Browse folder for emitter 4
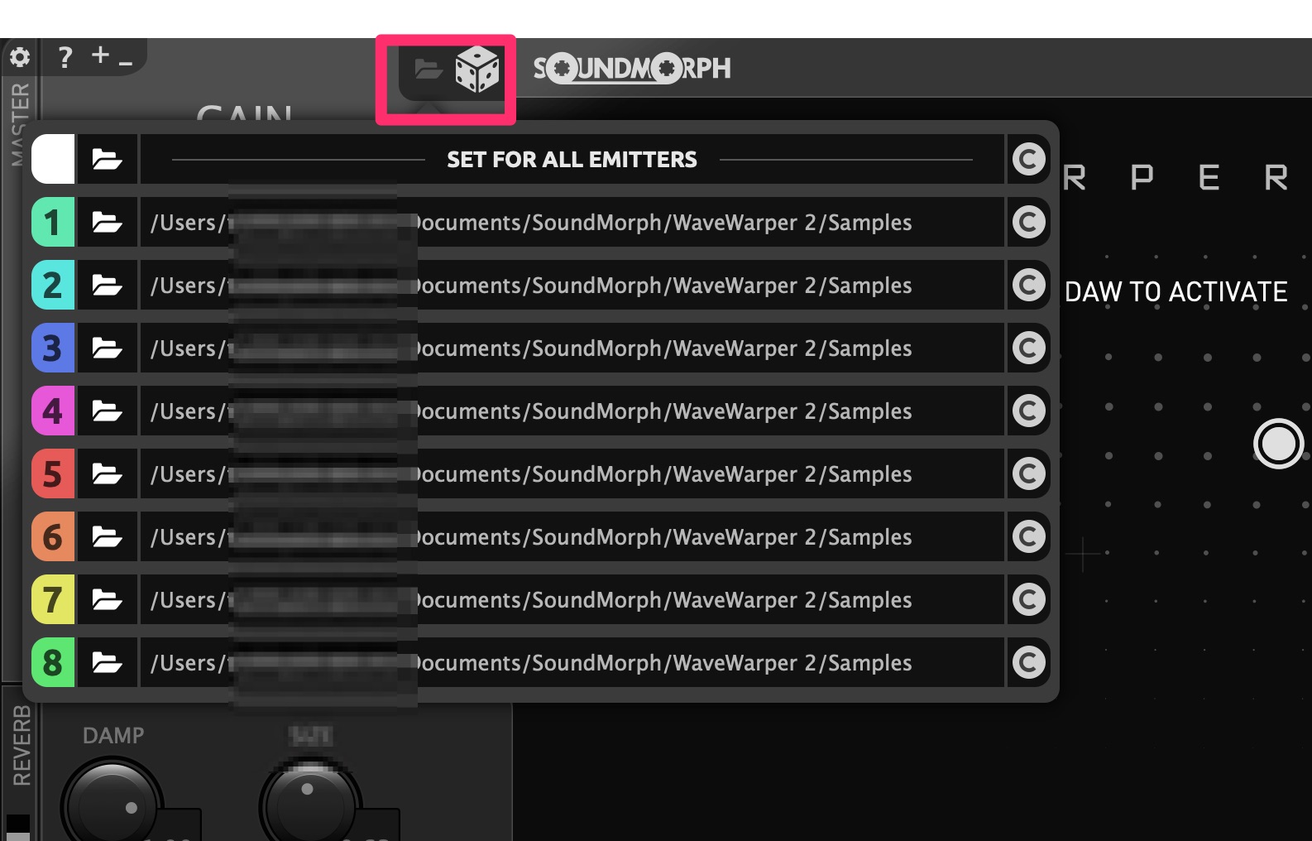This screenshot has width=1312, height=841. [x=107, y=411]
